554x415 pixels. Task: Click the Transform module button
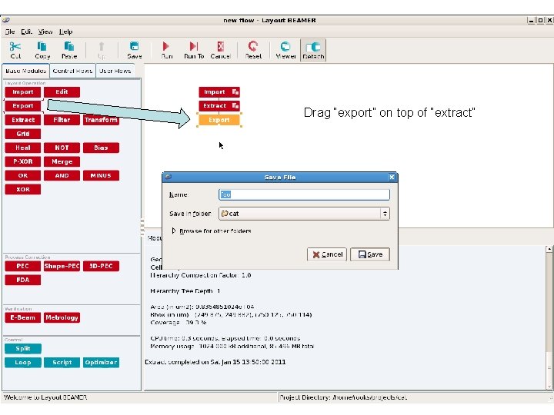pyautogui.click(x=101, y=120)
